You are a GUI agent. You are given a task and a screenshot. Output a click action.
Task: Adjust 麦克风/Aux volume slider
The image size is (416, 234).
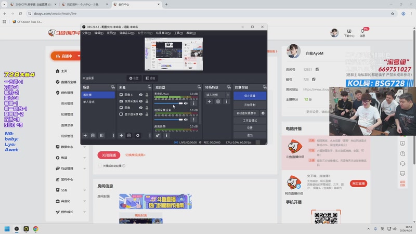pyautogui.click(x=168, y=103)
